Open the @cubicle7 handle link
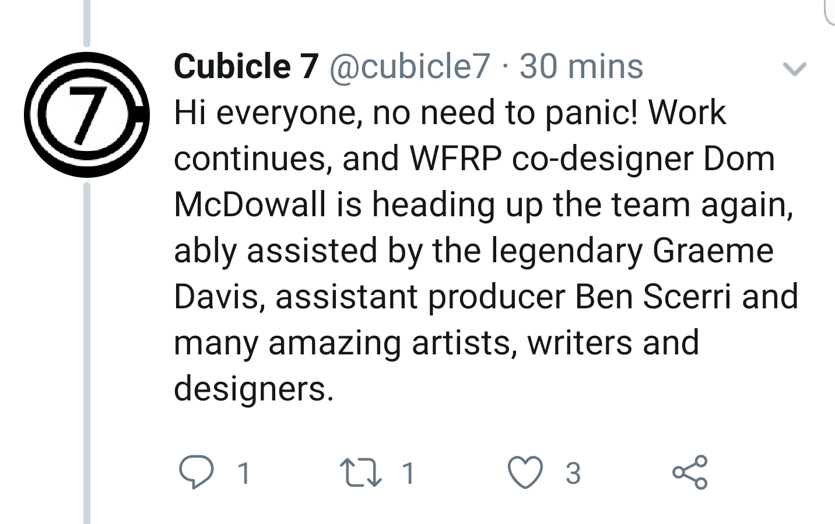Image resolution: width=835 pixels, height=524 pixels. [410, 66]
